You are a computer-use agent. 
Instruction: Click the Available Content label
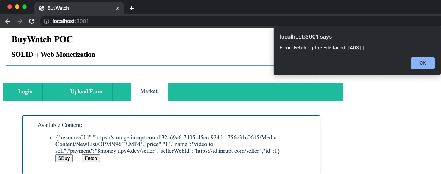click(x=60, y=125)
